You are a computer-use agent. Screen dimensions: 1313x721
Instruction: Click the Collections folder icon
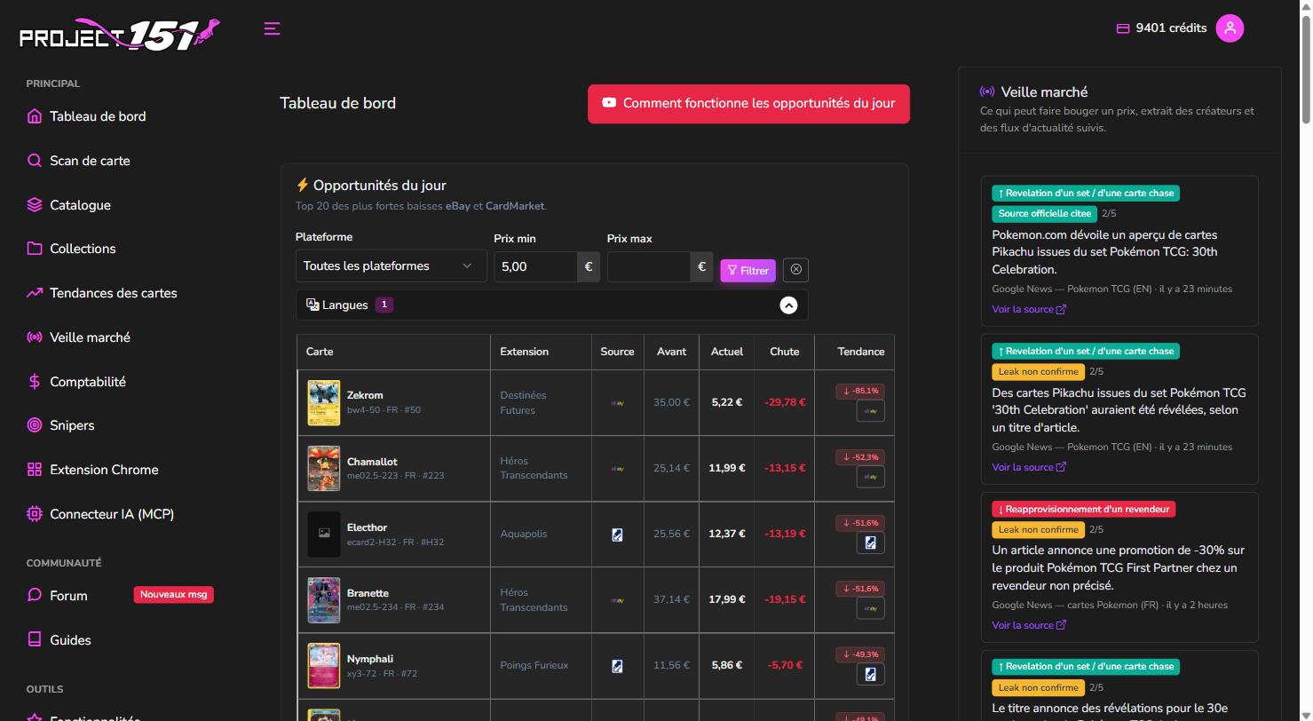tap(35, 249)
